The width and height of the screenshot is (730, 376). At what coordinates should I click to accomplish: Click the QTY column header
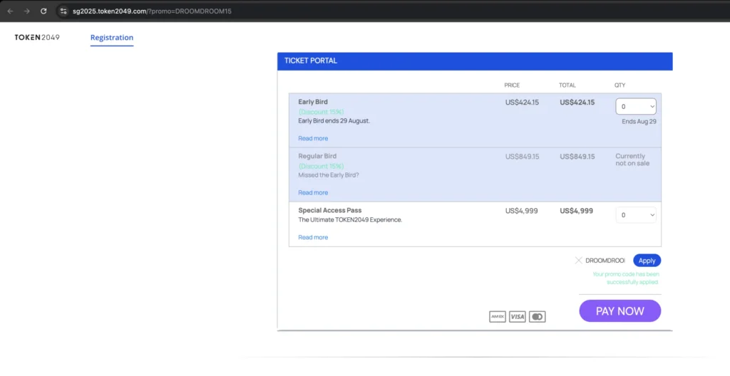pyautogui.click(x=620, y=85)
